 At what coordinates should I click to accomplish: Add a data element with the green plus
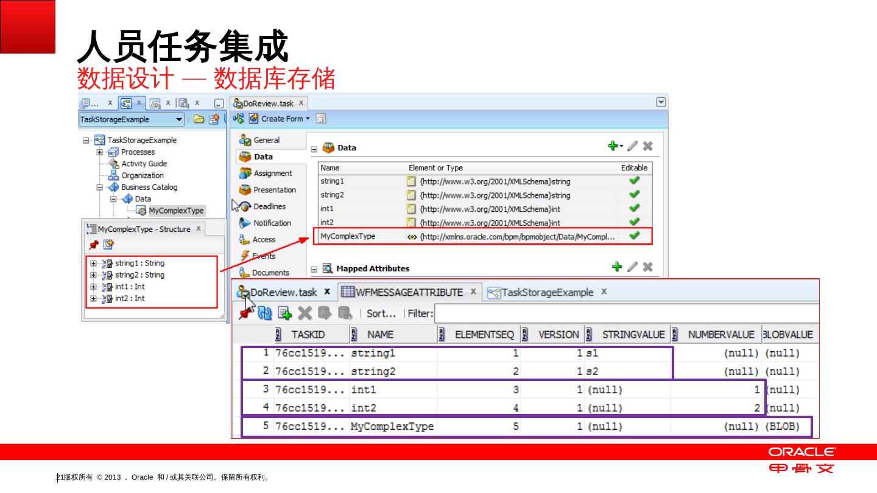click(x=613, y=146)
